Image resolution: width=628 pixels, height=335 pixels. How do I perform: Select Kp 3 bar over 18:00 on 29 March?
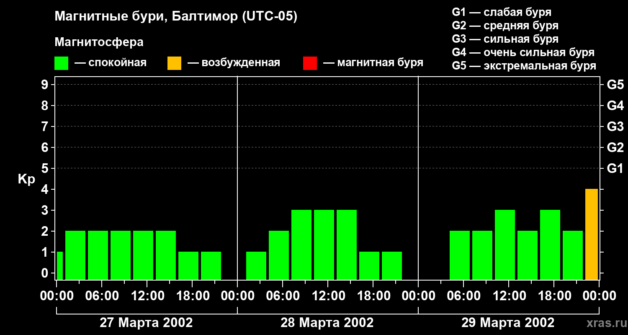(x=550, y=245)
